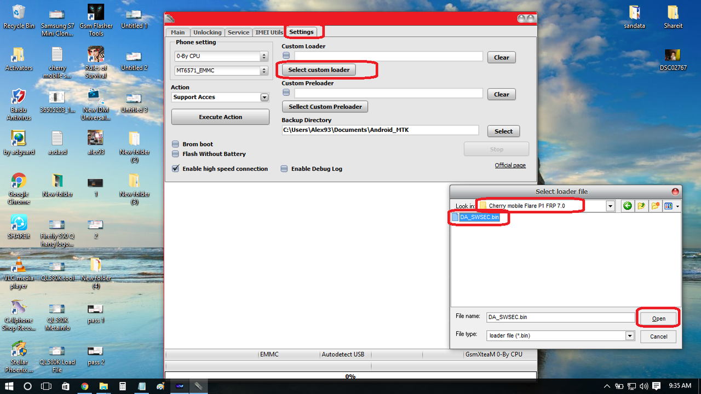Image resolution: width=701 pixels, height=394 pixels.
Task: Select the Settings tab
Action: [x=302, y=32]
